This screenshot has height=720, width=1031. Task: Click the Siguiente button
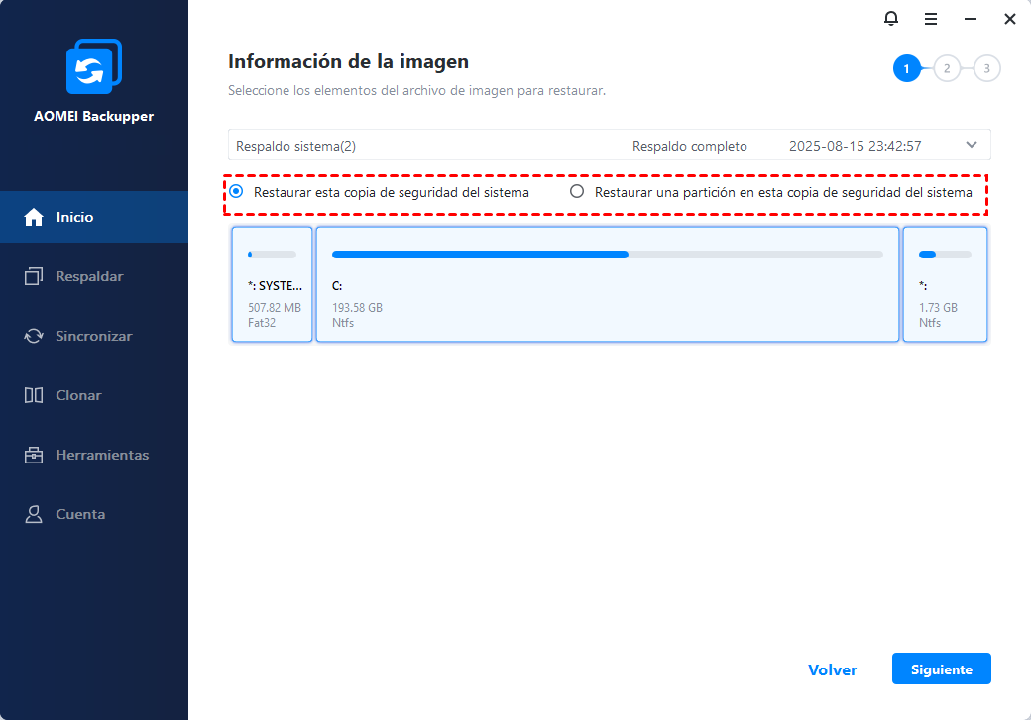pos(941,669)
